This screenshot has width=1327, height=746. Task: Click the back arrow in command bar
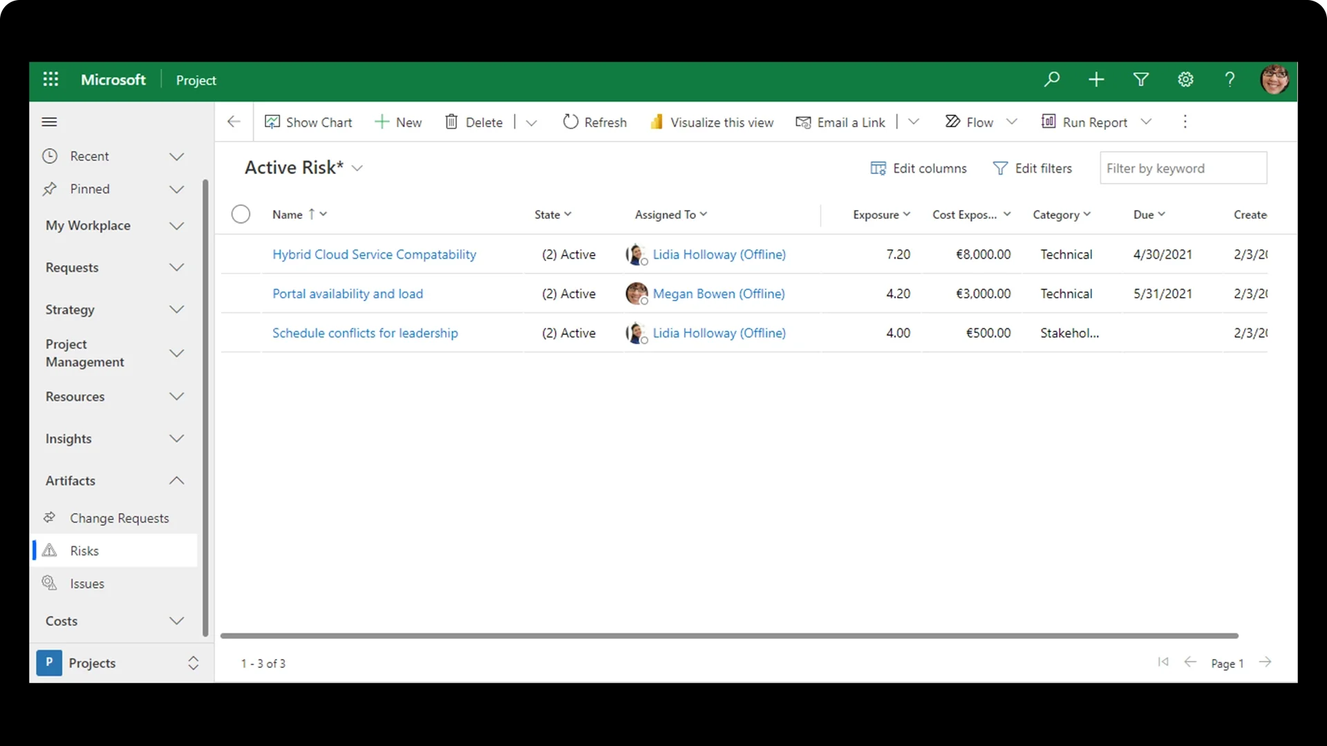click(234, 122)
